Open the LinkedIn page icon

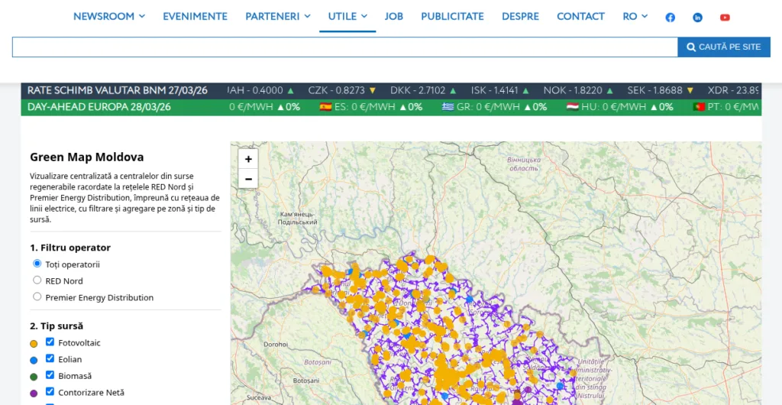(x=697, y=18)
